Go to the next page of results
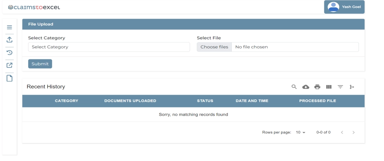Viewport: 384px width, 161px height. pyautogui.click(x=353, y=132)
